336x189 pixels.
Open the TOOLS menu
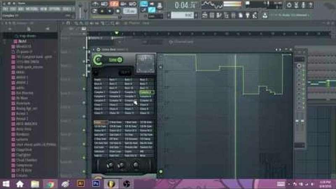click(66, 9)
